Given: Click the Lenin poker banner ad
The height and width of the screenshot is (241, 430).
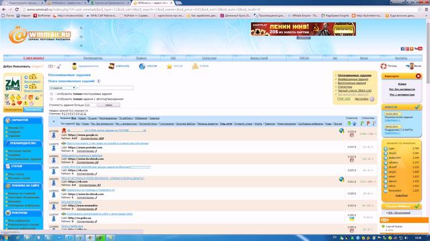Looking at the screenshot, I should click(x=303, y=29).
